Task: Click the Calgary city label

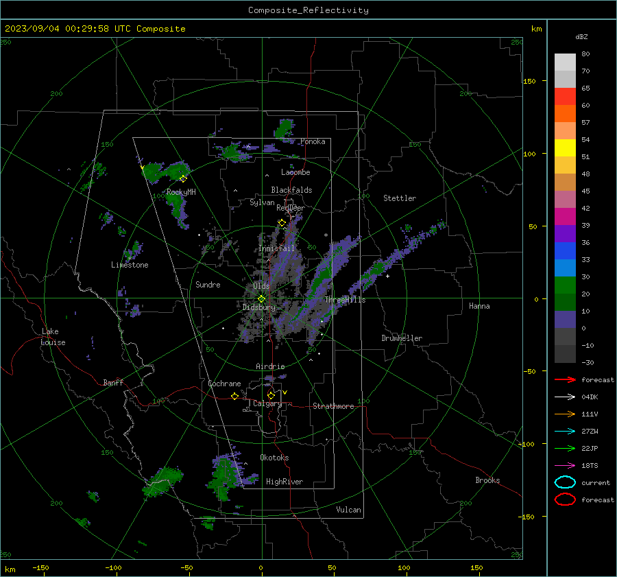Action: 267,403
